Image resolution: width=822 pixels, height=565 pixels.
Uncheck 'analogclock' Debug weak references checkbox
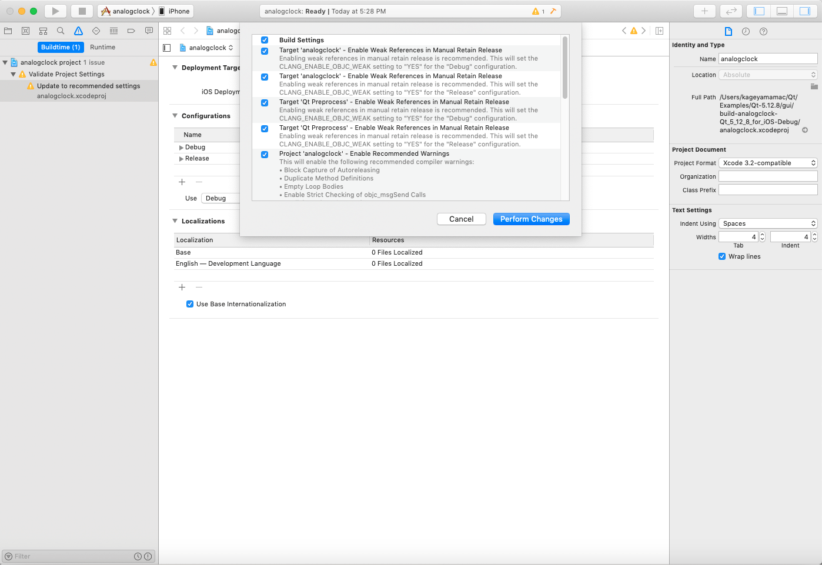click(265, 51)
